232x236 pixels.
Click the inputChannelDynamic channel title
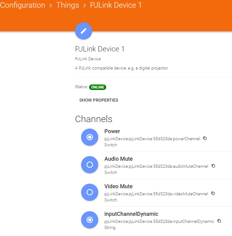pyautogui.click(x=131, y=214)
